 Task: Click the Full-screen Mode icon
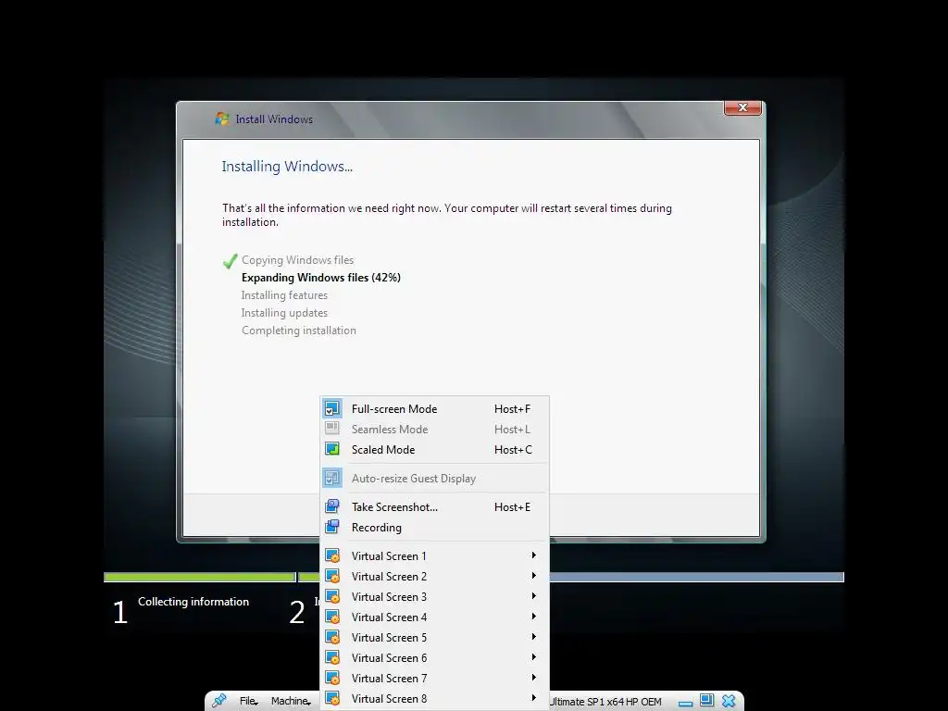tap(332, 408)
